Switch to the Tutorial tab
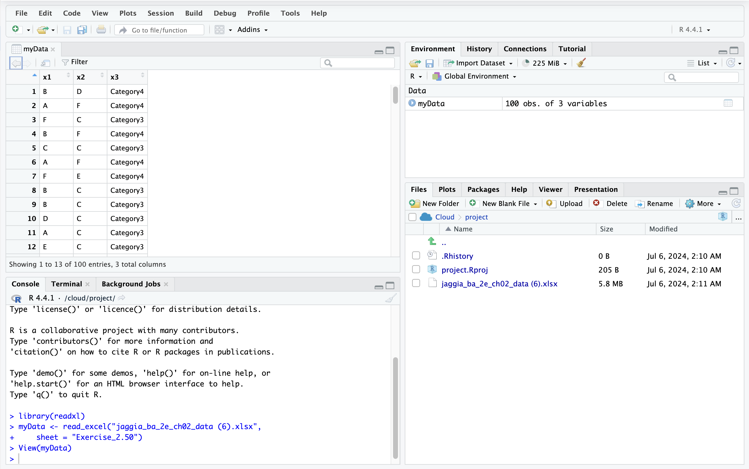The height and width of the screenshot is (469, 749). coord(572,49)
